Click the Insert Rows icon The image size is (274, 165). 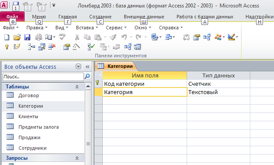tap(32, 47)
